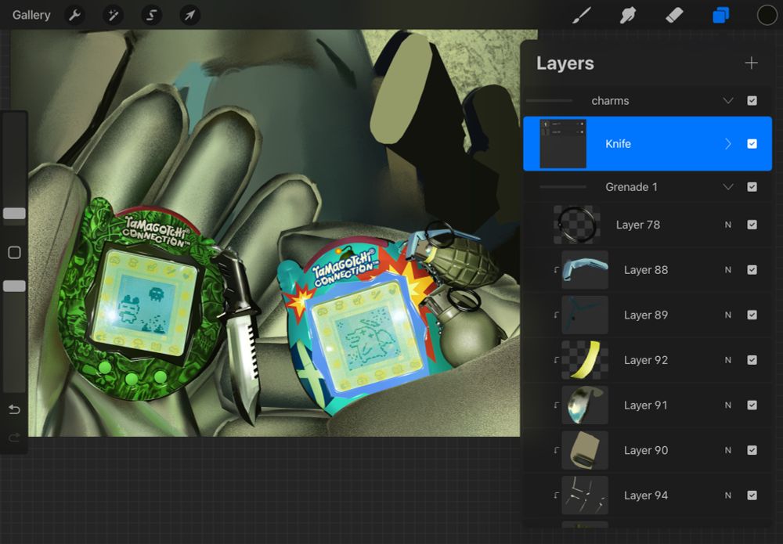This screenshot has width=783, height=544.
Task: Adjust the brush size slider handle
Action: (x=14, y=214)
